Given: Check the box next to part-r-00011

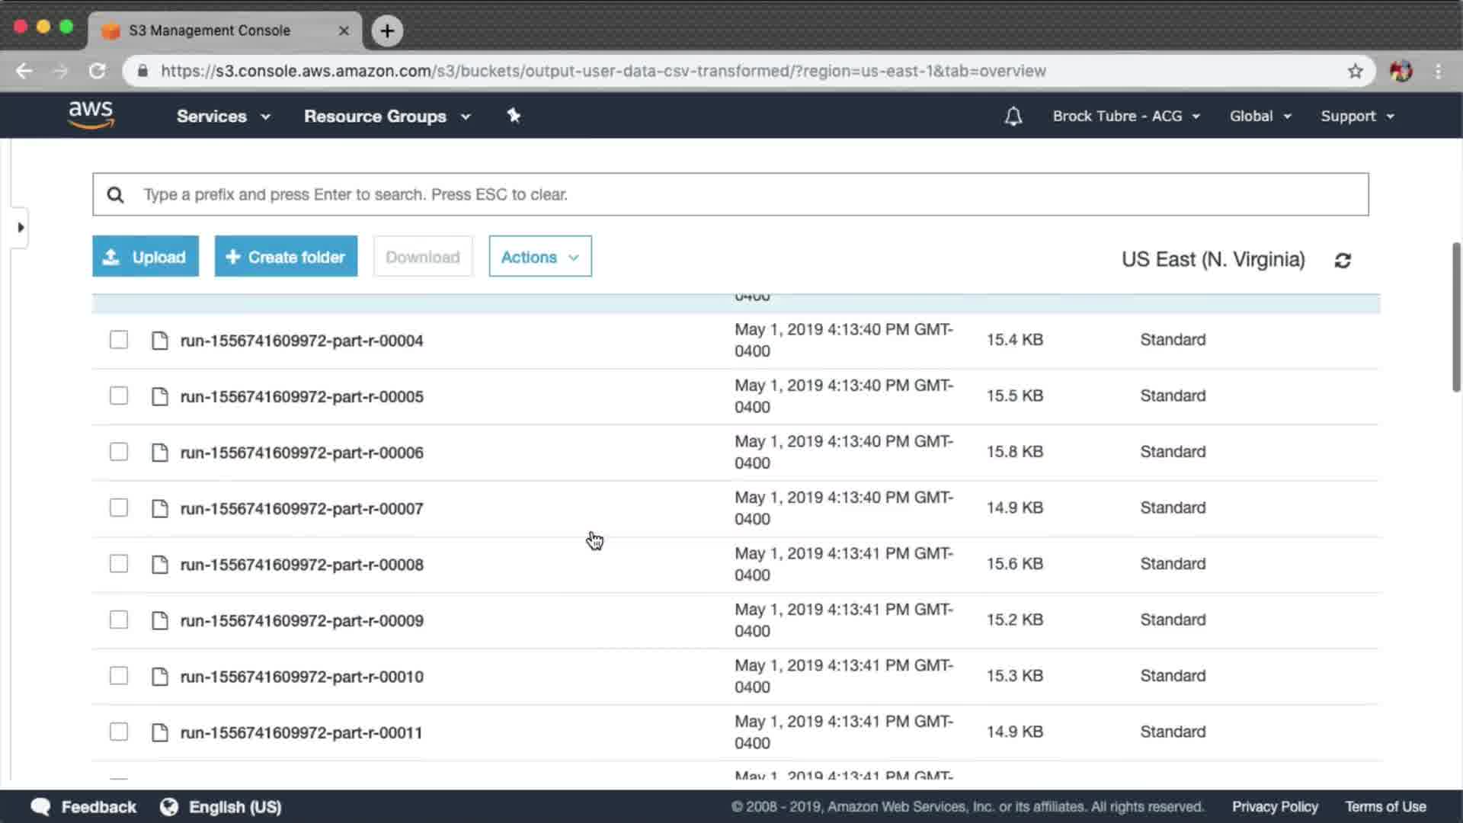Looking at the screenshot, I should pyautogui.click(x=119, y=732).
